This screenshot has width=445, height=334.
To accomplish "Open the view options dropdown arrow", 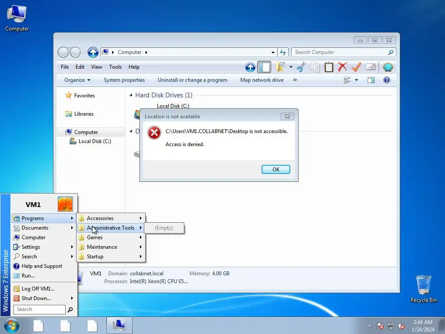I will coord(356,80).
